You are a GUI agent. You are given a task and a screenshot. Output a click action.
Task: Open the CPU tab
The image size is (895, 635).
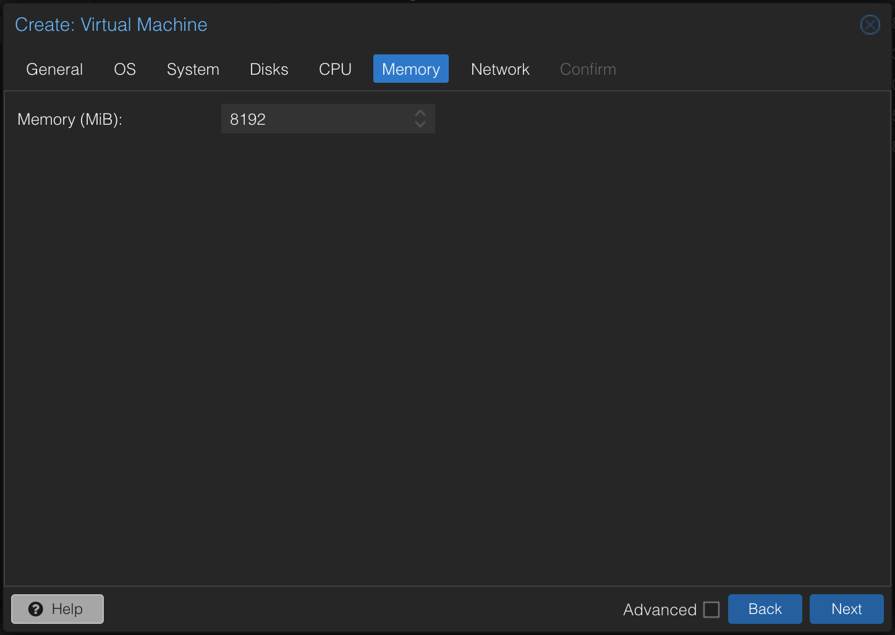[x=334, y=69]
